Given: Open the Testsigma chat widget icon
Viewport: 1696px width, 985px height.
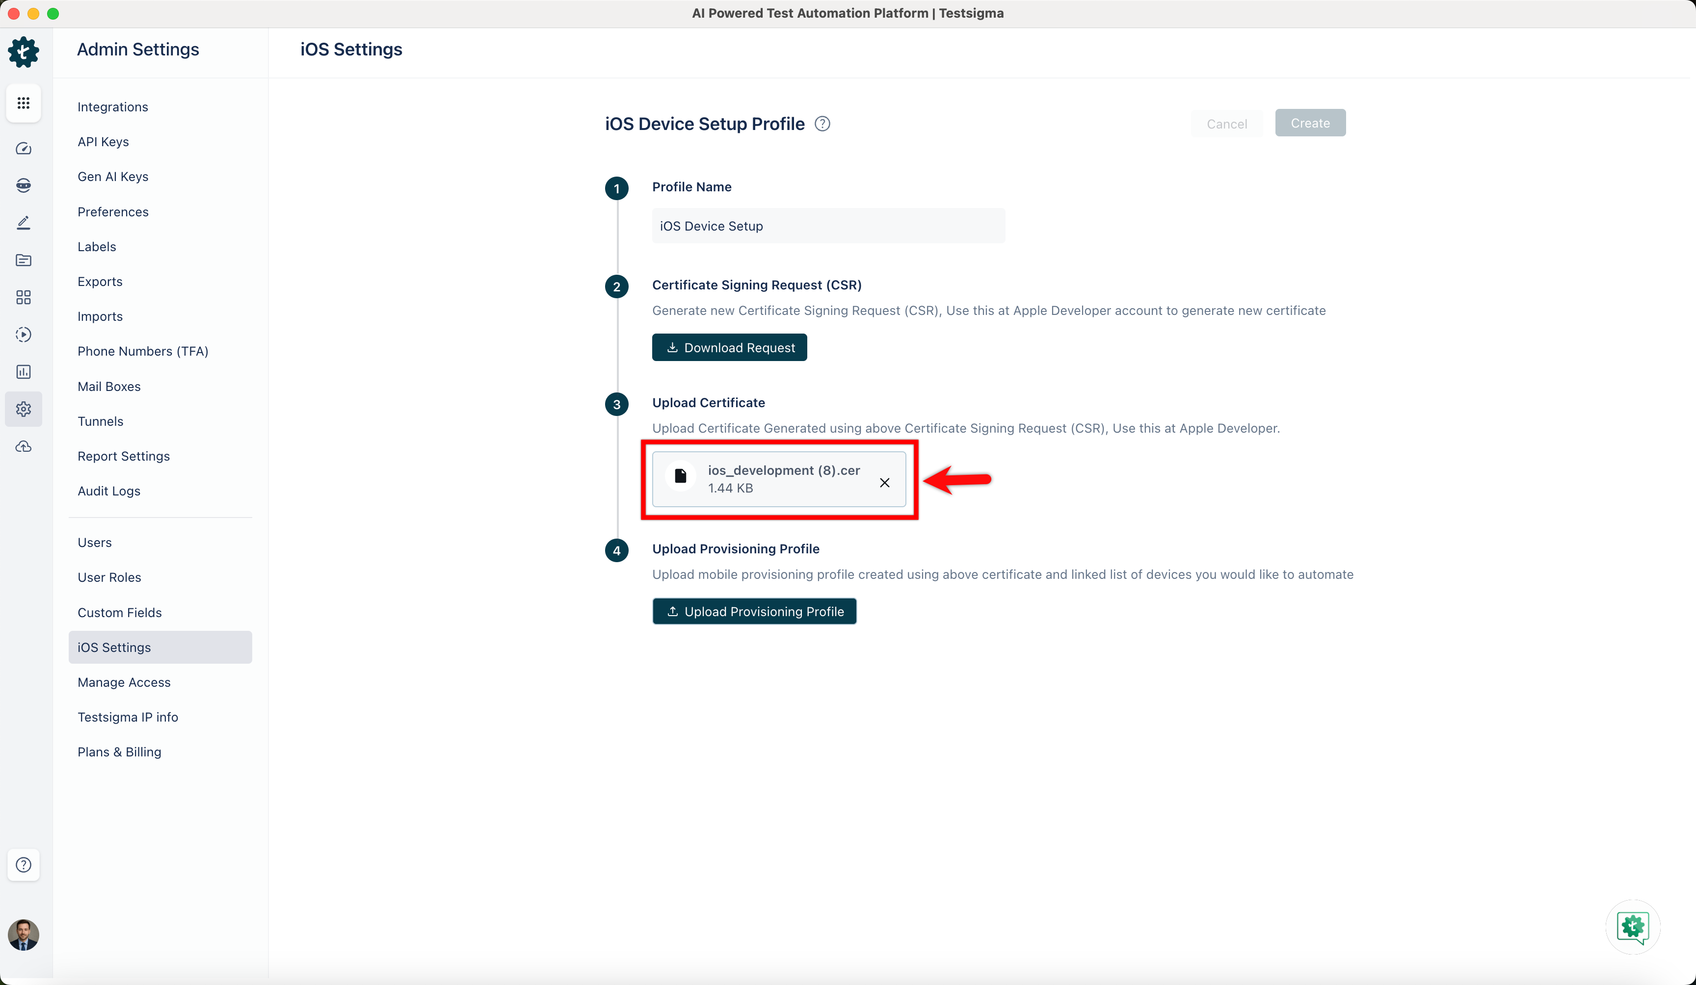Looking at the screenshot, I should click(1633, 927).
